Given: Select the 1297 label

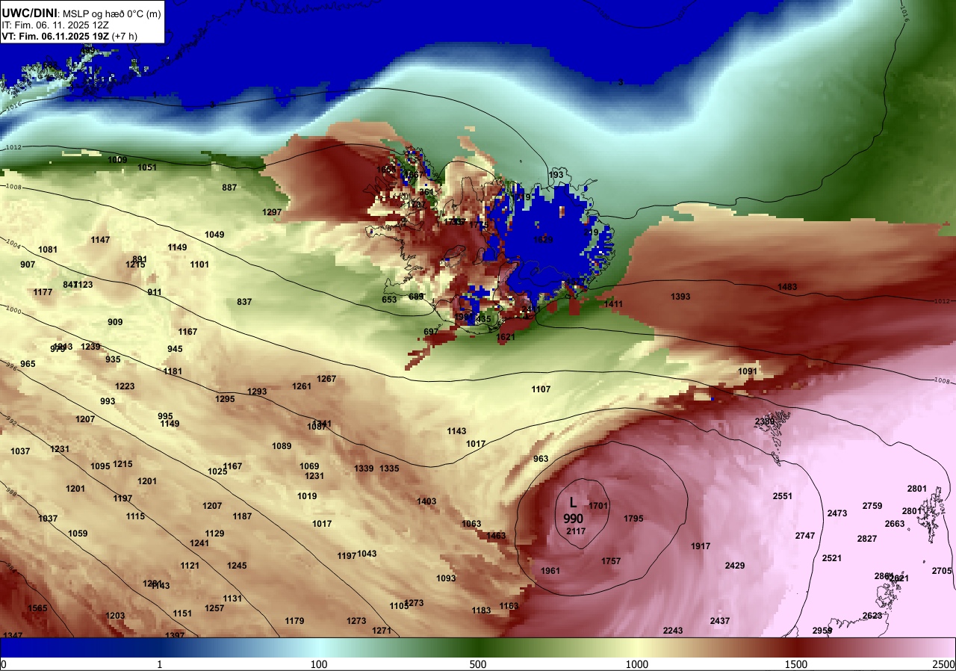Looking at the screenshot, I should pos(272,212).
